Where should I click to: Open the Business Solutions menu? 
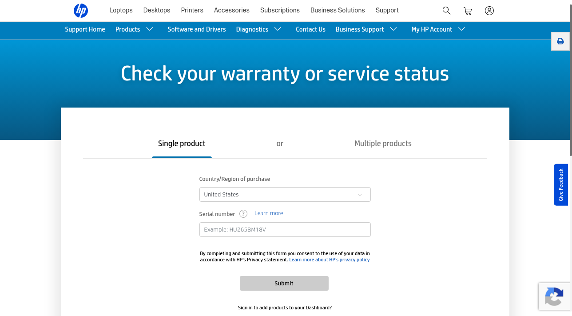click(x=338, y=10)
